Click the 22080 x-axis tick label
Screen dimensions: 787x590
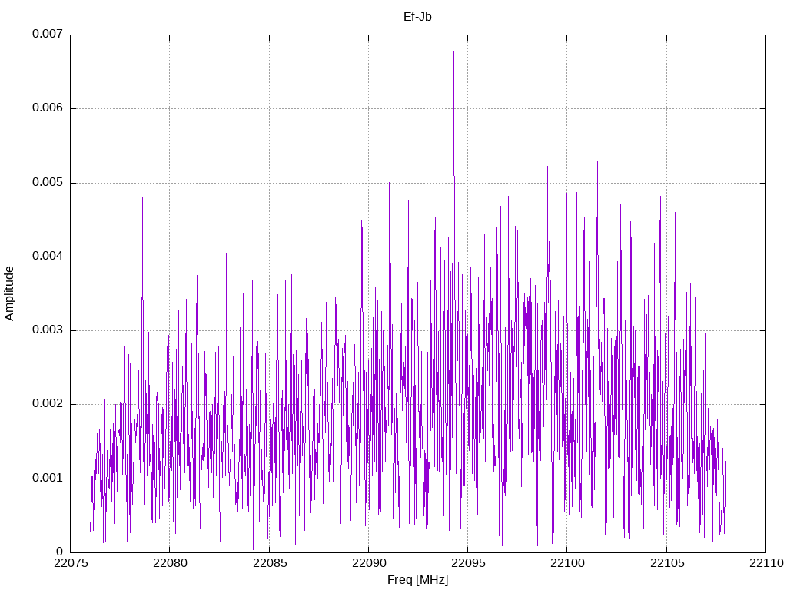(170, 563)
